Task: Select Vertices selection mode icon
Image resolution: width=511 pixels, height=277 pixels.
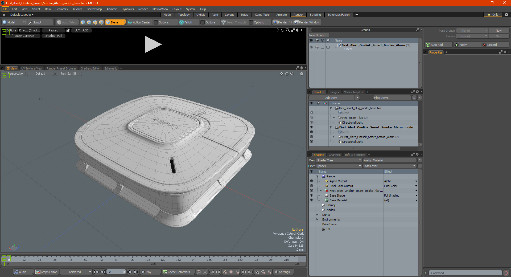Action: point(83,22)
